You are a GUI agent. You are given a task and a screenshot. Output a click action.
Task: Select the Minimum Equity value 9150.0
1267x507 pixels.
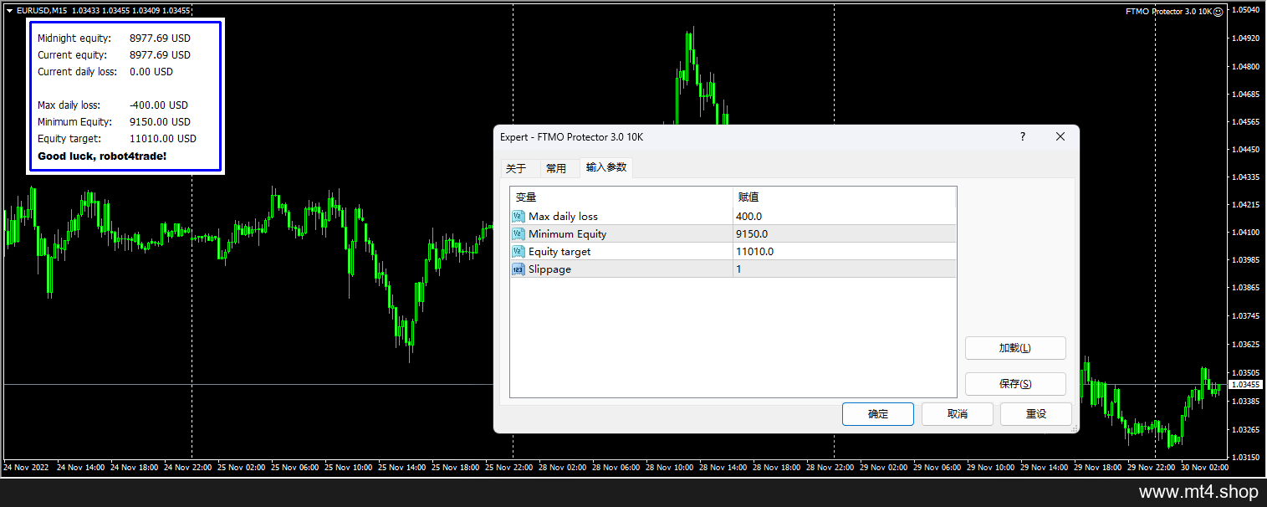point(845,234)
